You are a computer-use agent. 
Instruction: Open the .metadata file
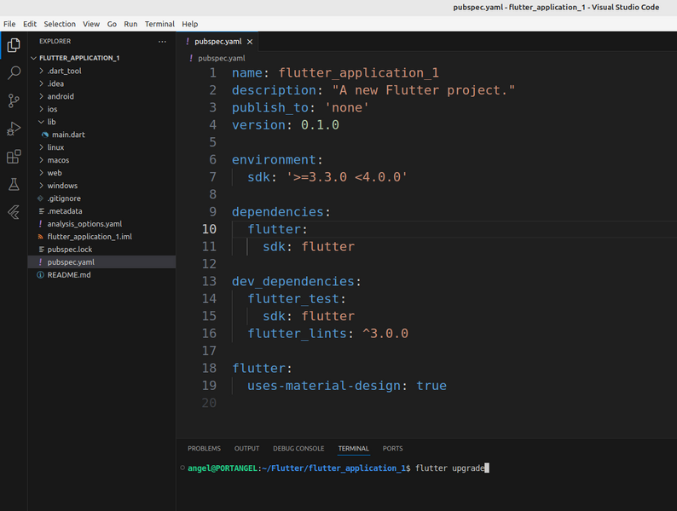click(x=65, y=211)
